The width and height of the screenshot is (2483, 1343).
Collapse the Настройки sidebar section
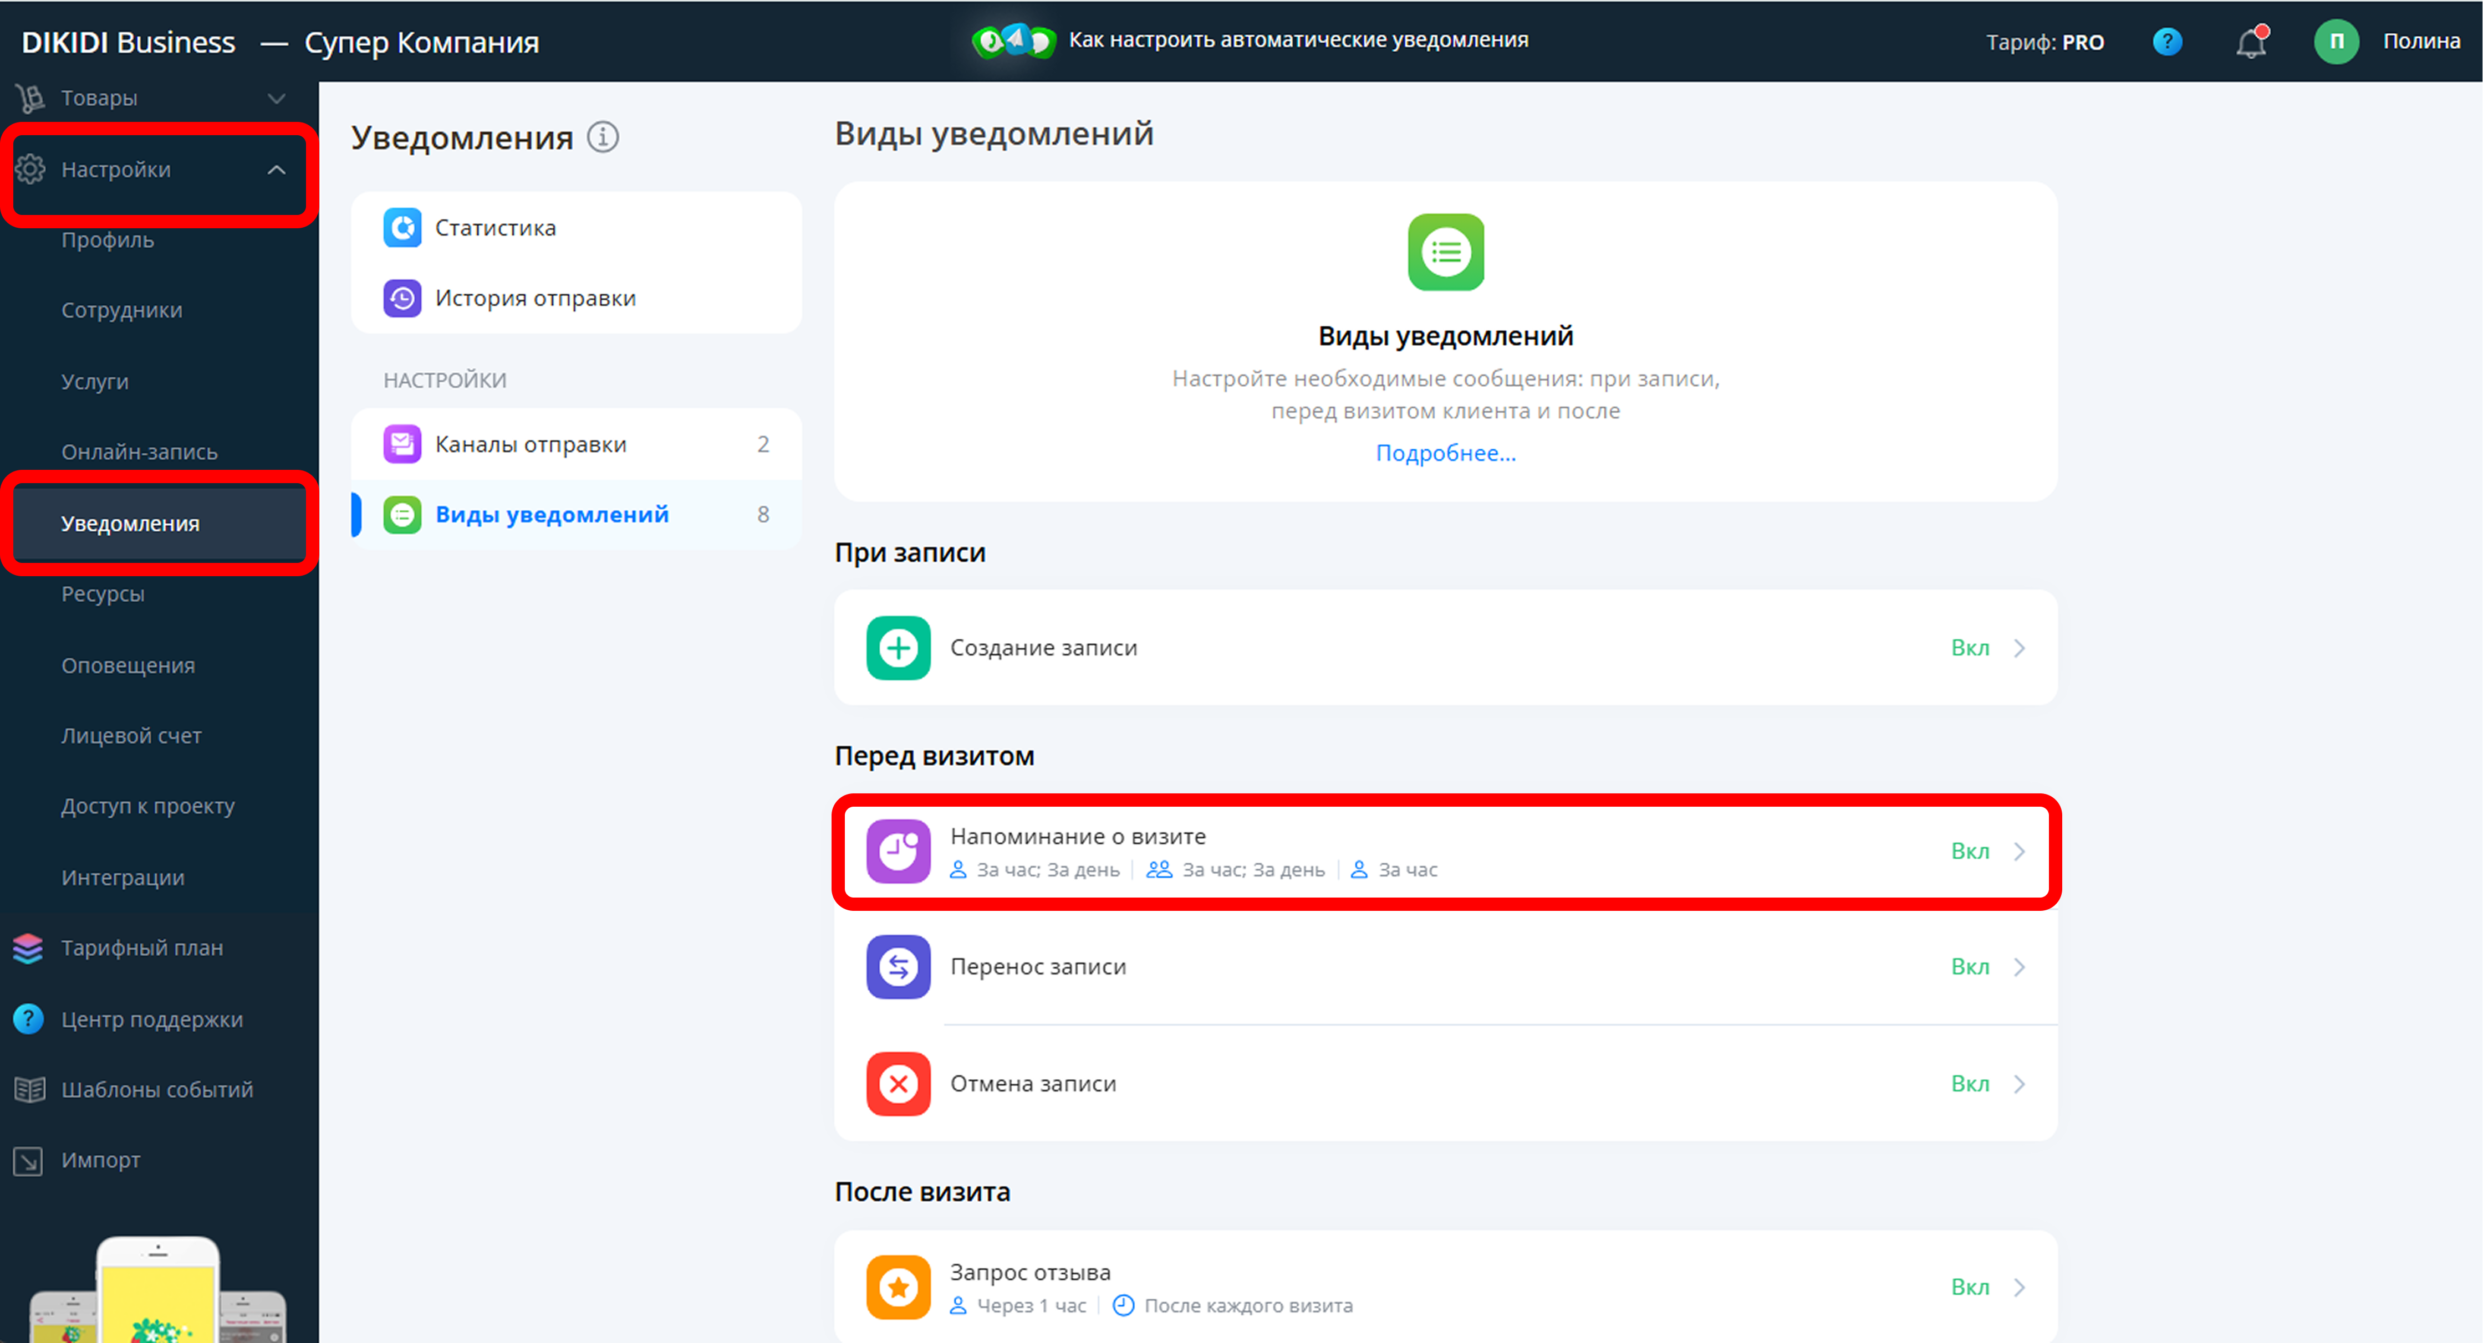point(276,170)
